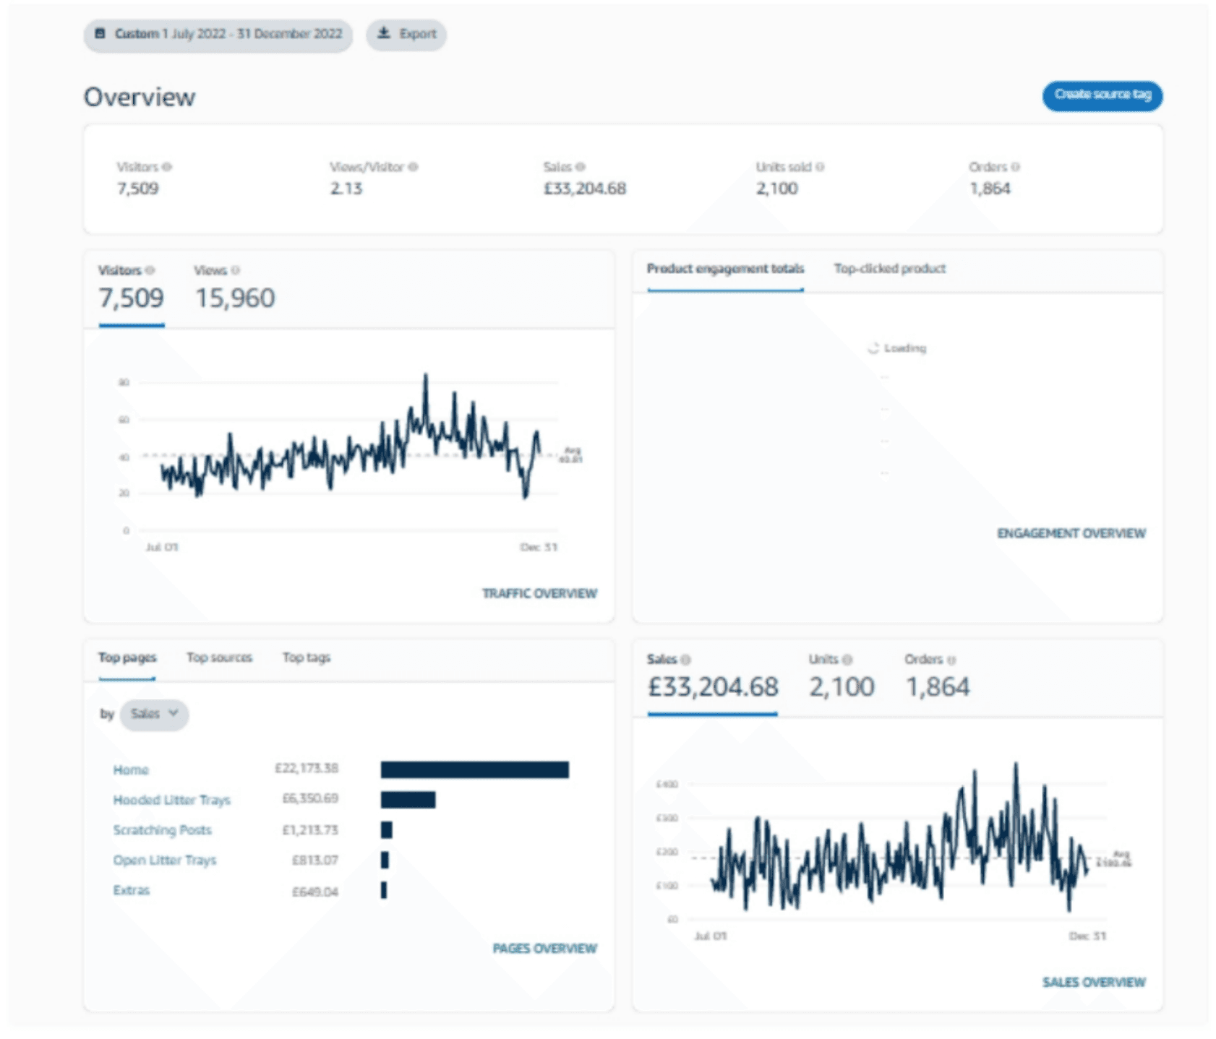The image size is (1216, 1039).
Task: Click info icon beside Views chart tab
Action: pyautogui.click(x=235, y=270)
